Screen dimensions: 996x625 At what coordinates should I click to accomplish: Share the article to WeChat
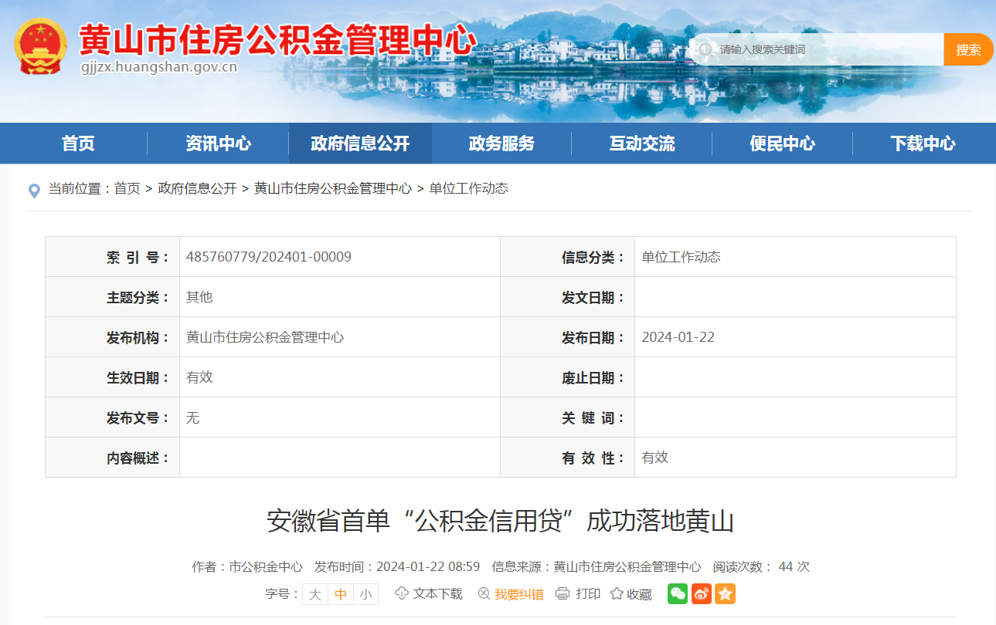[677, 594]
